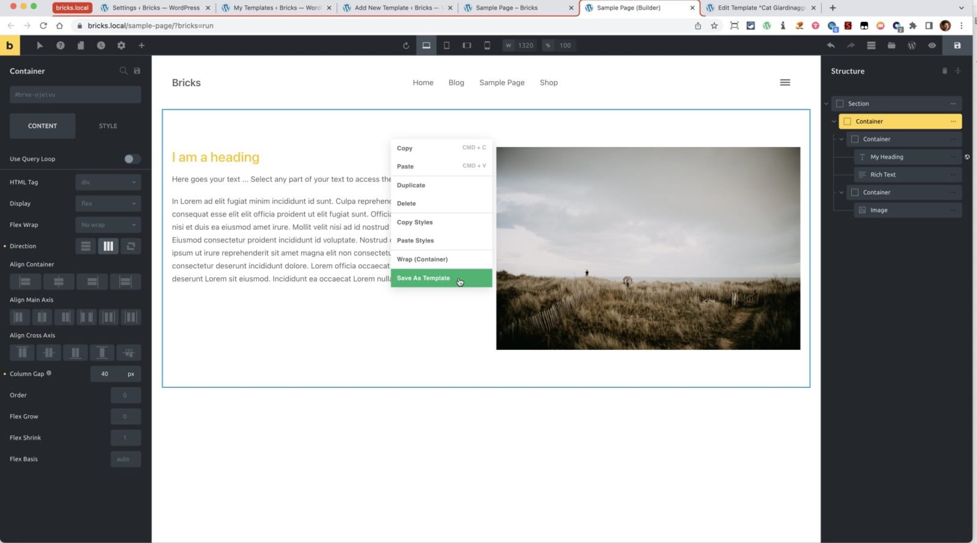Open revisions history clock icon
977x543 pixels.
point(101,46)
